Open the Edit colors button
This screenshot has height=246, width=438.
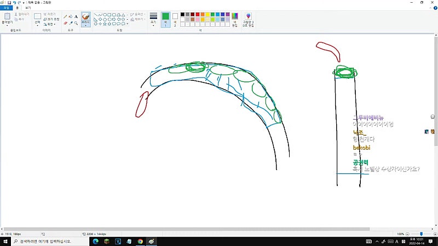coord(235,20)
